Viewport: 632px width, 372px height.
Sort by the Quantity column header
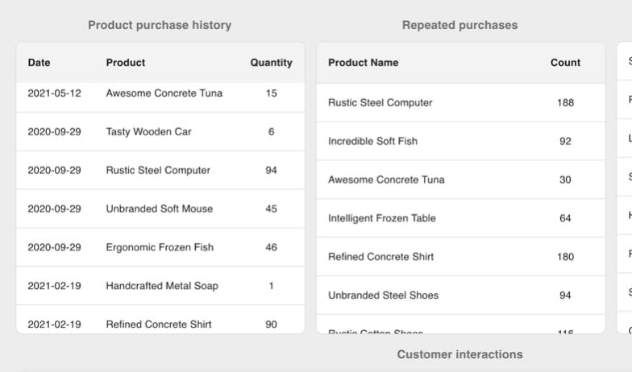click(271, 63)
